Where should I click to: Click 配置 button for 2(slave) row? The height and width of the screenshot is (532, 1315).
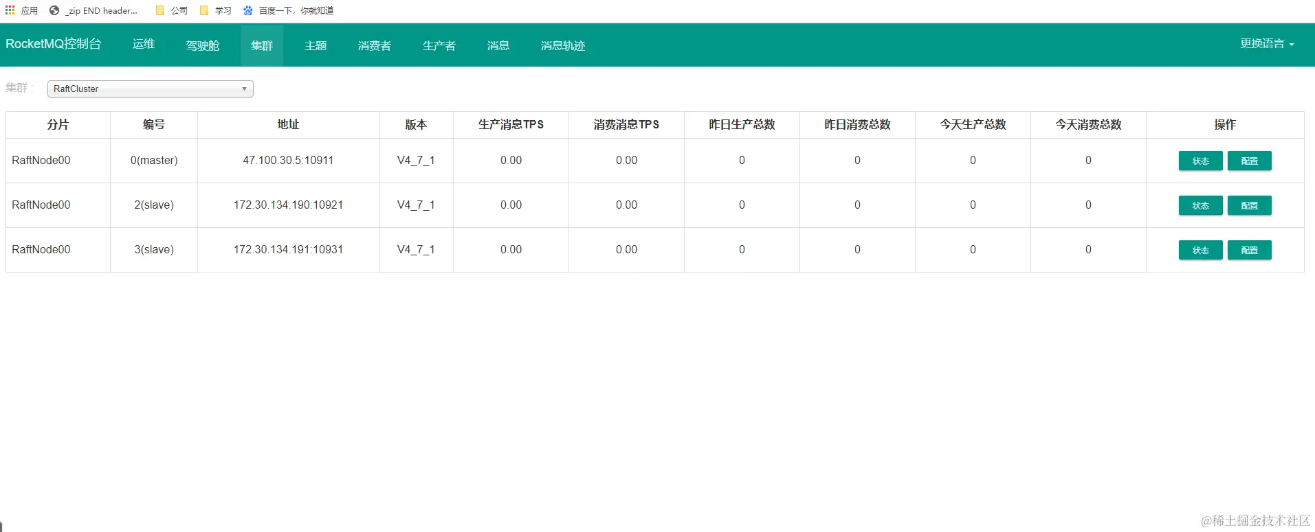point(1250,205)
